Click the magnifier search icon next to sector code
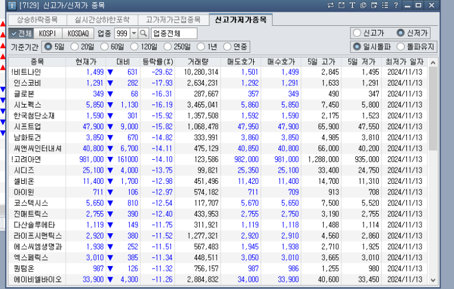454x289 pixels. [x=143, y=33]
